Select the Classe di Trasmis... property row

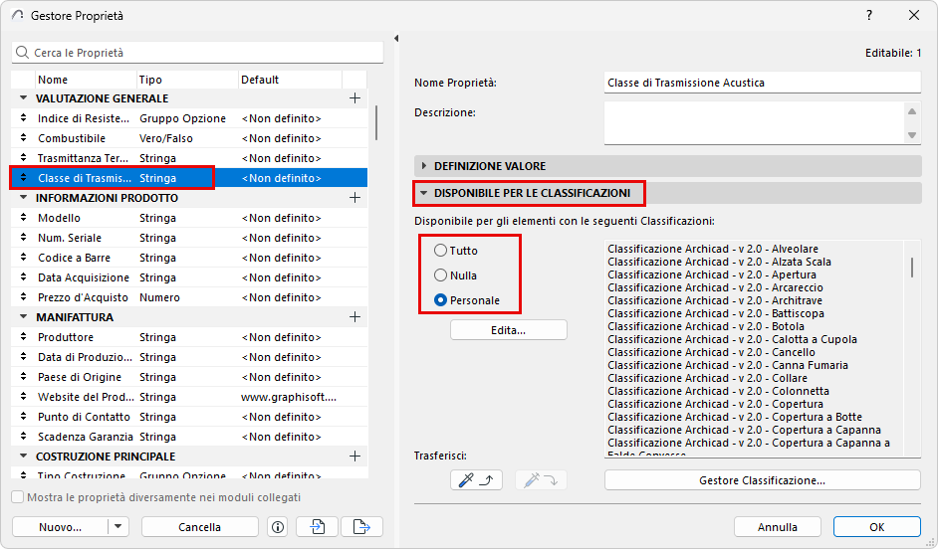point(189,177)
